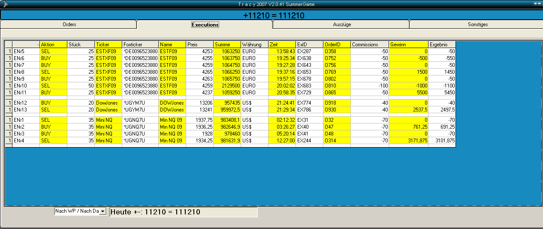The image size is (543, 229).
Task: Click the Zeit cell 20:58:35
Action: point(282,93)
